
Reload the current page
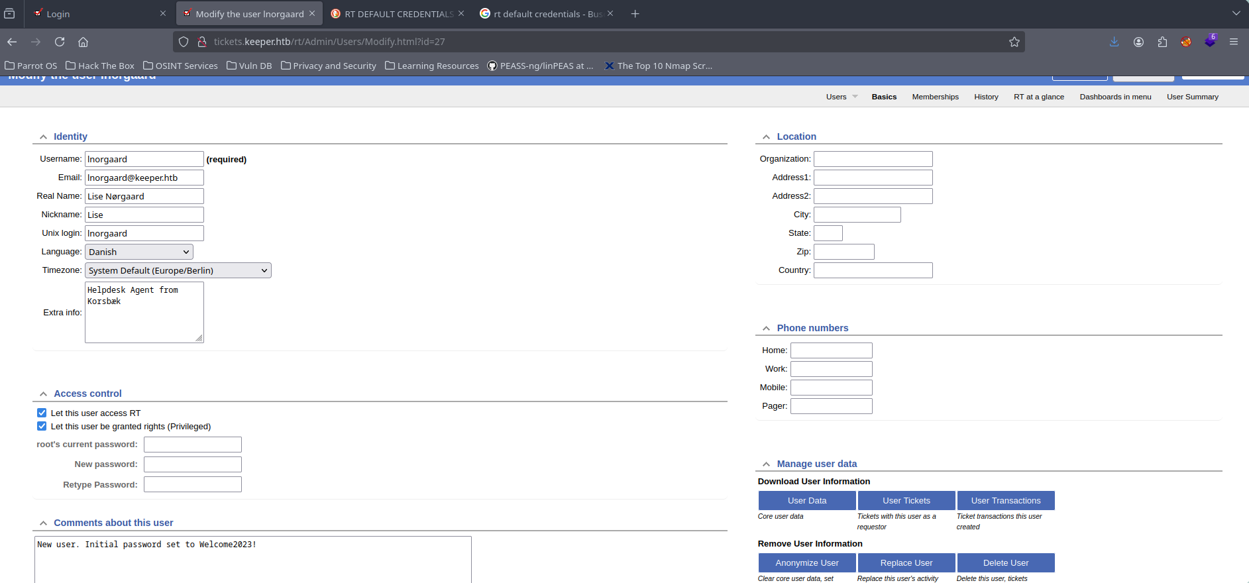coord(60,42)
